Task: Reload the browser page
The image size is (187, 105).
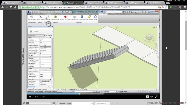Action: point(11,7)
